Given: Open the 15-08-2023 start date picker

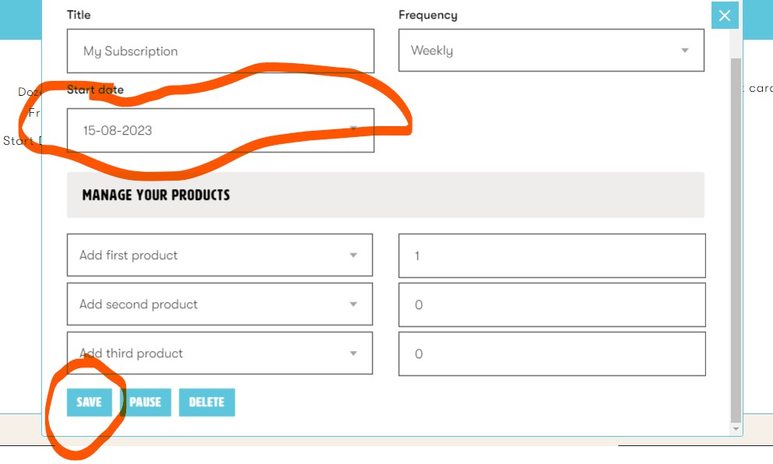Looking at the screenshot, I should click(220, 130).
